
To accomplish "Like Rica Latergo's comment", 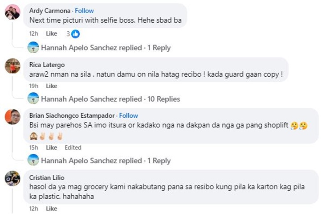I will click(52, 86).
